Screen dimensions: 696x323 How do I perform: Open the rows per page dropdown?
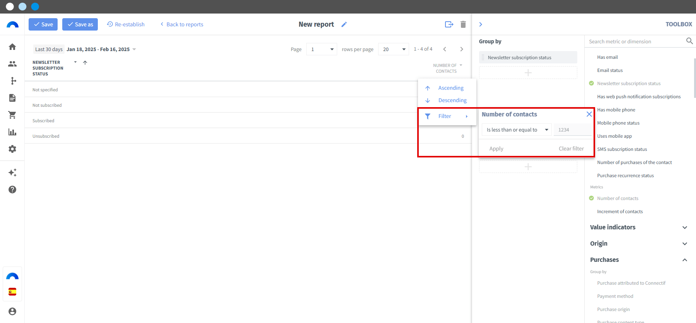[394, 49]
